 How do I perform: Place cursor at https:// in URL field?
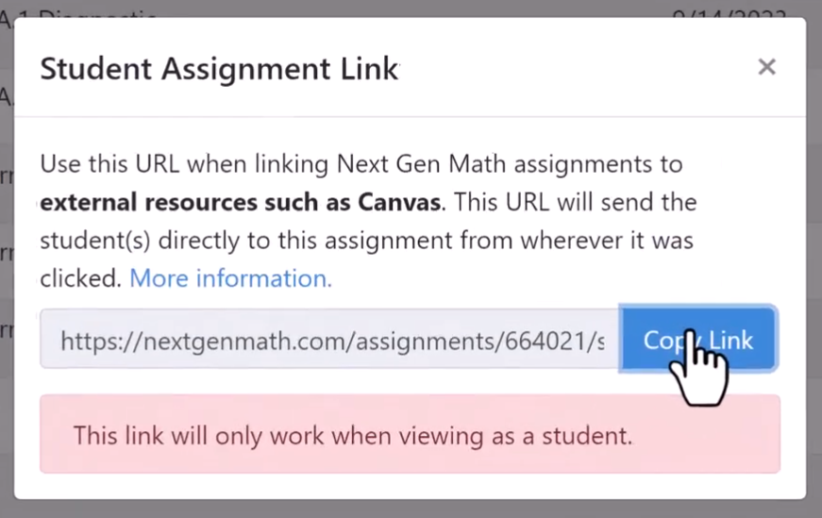pyautogui.click(x=101, y=342)
